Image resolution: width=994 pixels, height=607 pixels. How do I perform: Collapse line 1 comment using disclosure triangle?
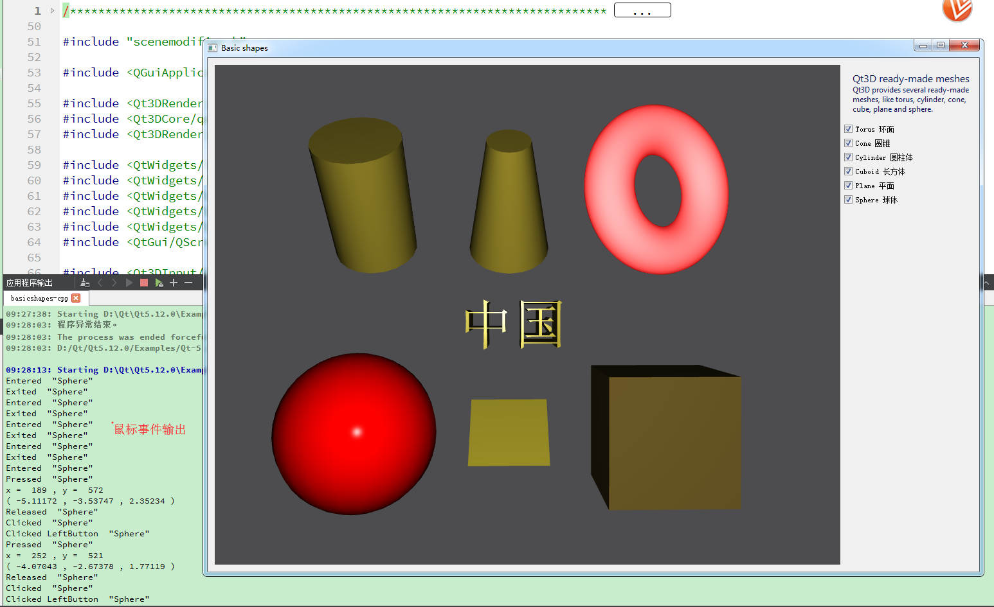51,10
